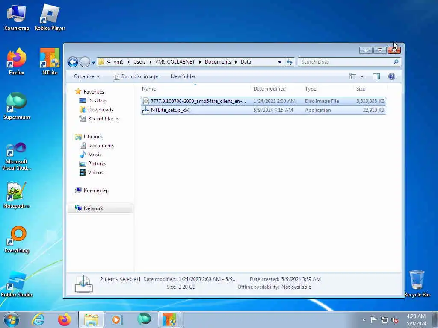Open the Organize menu
This screenshot has height=328, width=438.
coord(86,76)
